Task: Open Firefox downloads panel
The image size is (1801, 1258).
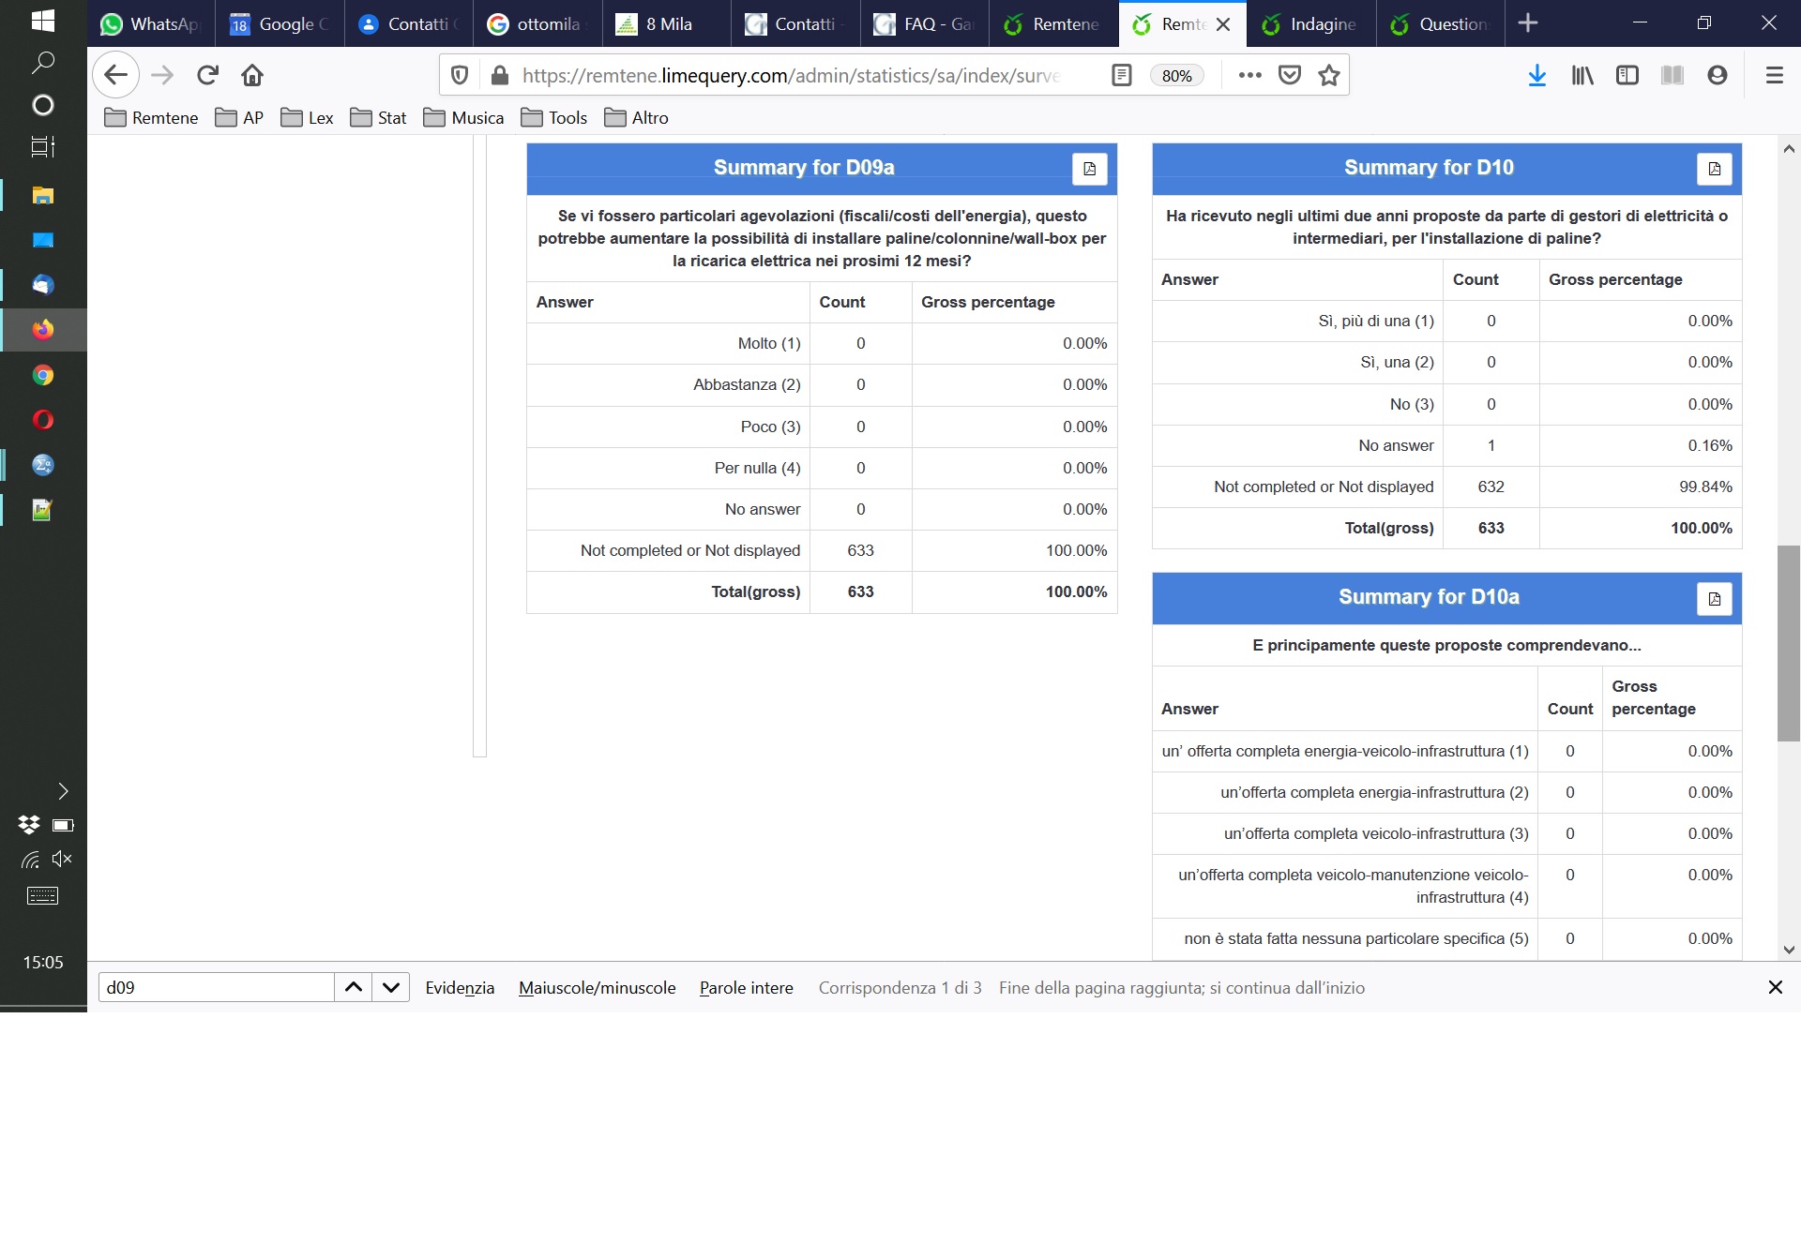Action: click(x=1536, y=75)
